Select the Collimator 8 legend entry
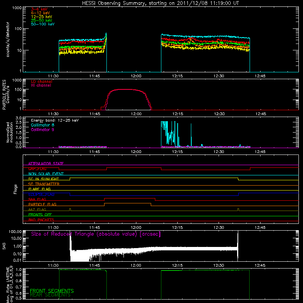Image resolution: width=303 pixels, height=303 pixels. coord(42,125)
